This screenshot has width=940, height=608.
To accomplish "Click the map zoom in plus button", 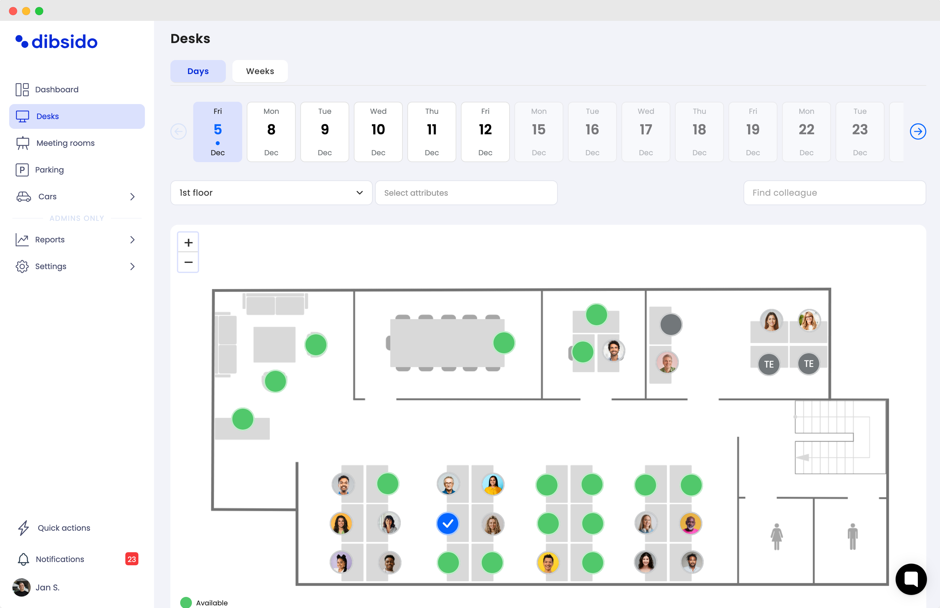I will tap(188, 242).
